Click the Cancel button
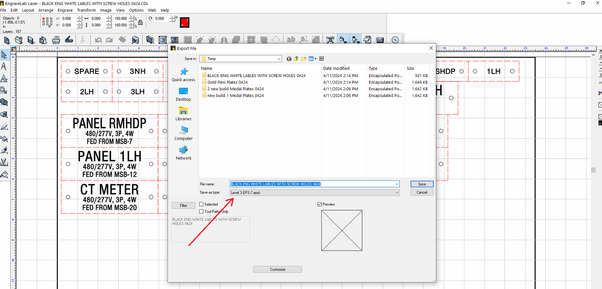 [x=422, y=192]
